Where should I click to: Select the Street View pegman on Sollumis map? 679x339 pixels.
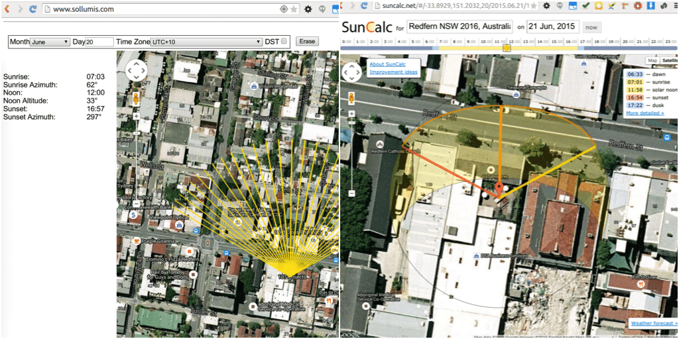pos(137,99)
